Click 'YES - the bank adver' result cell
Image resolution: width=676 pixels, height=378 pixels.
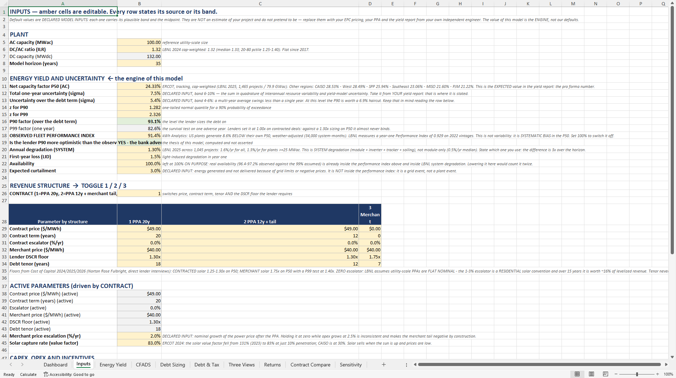pyautogui.click(x=139, y=142)
